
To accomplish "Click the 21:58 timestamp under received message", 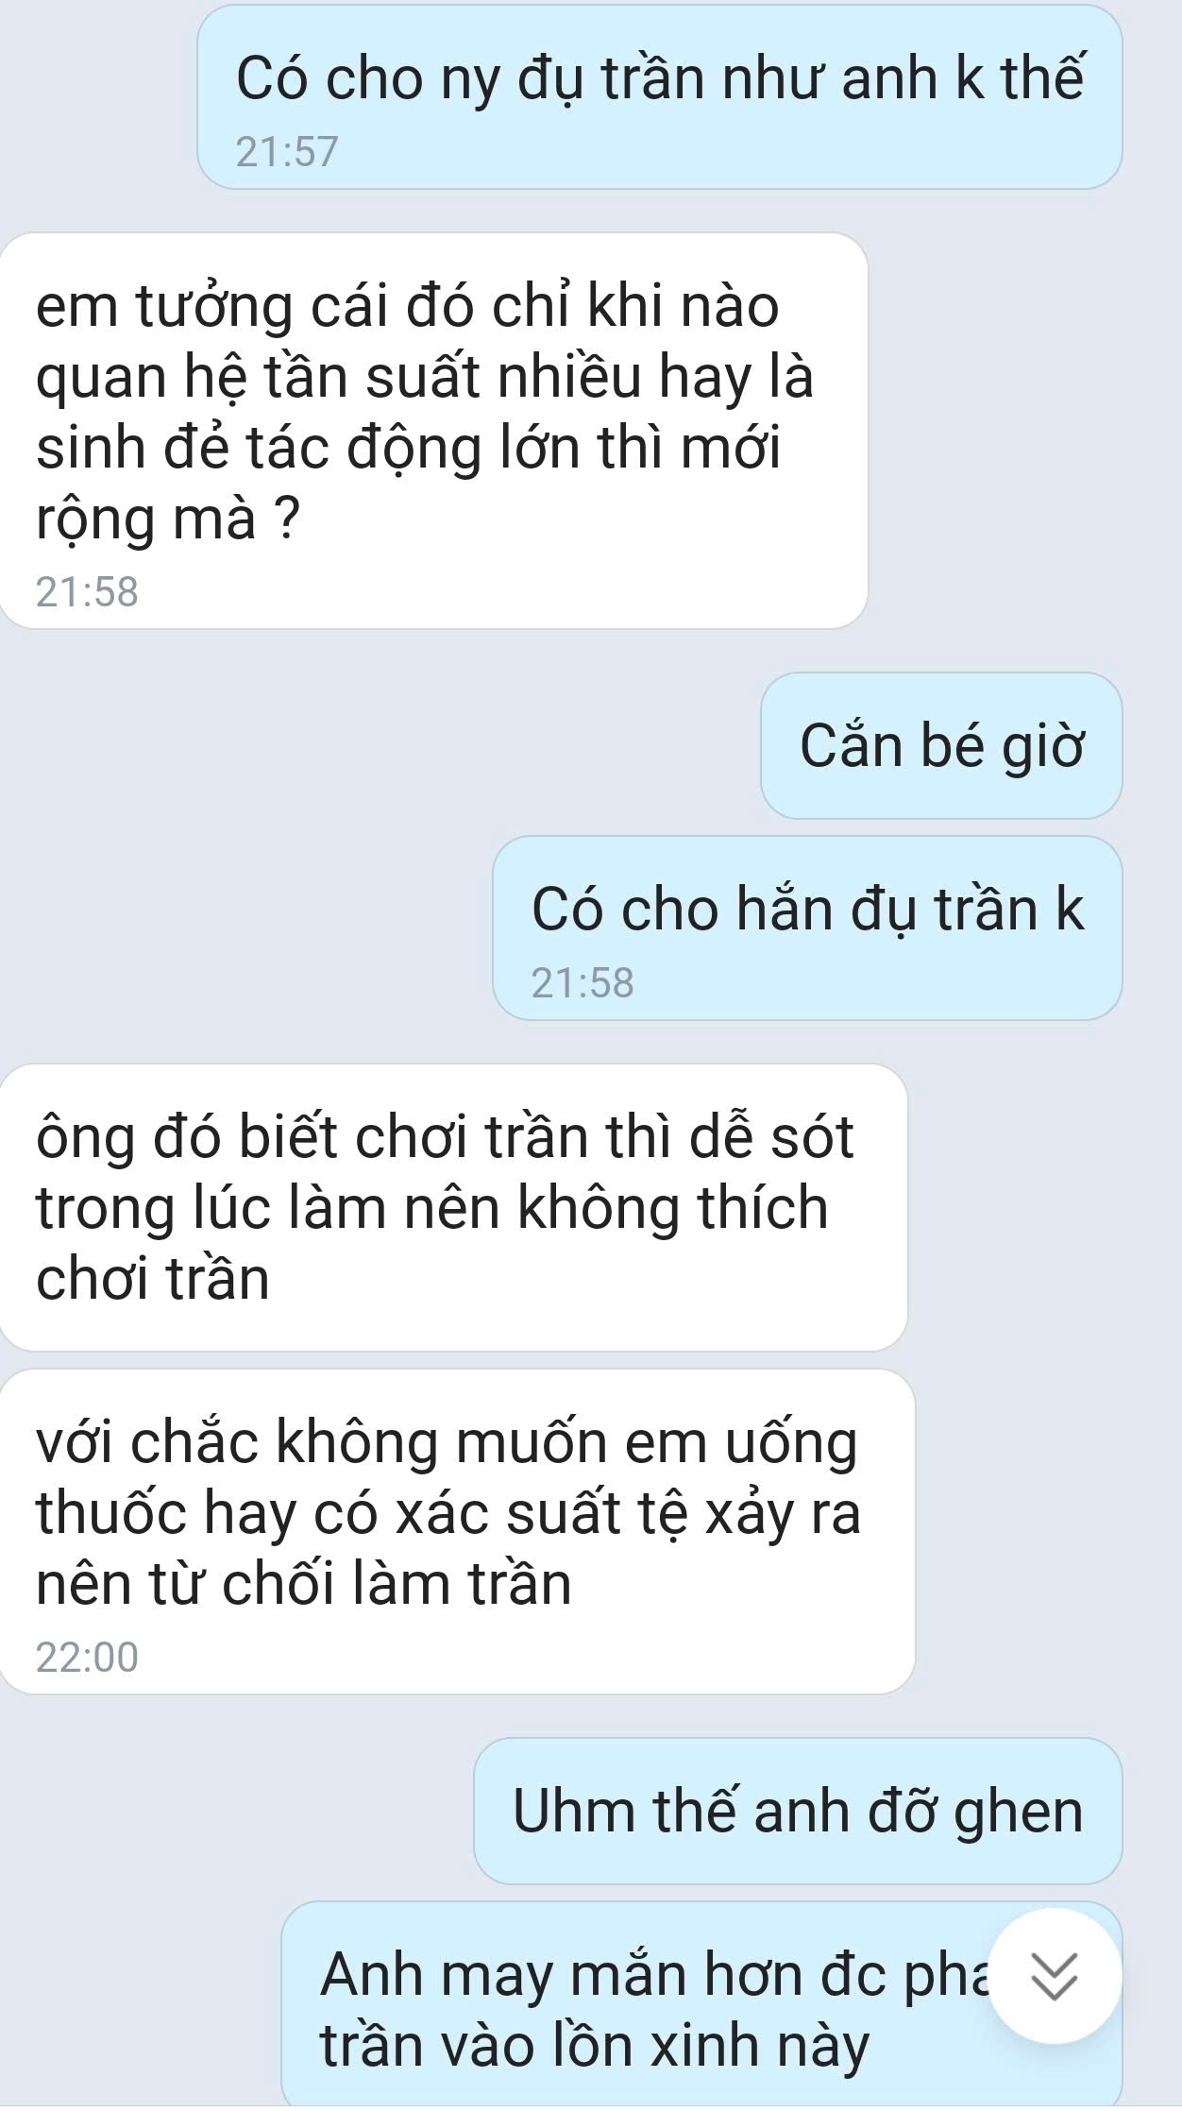I will [x=87, y=592].
